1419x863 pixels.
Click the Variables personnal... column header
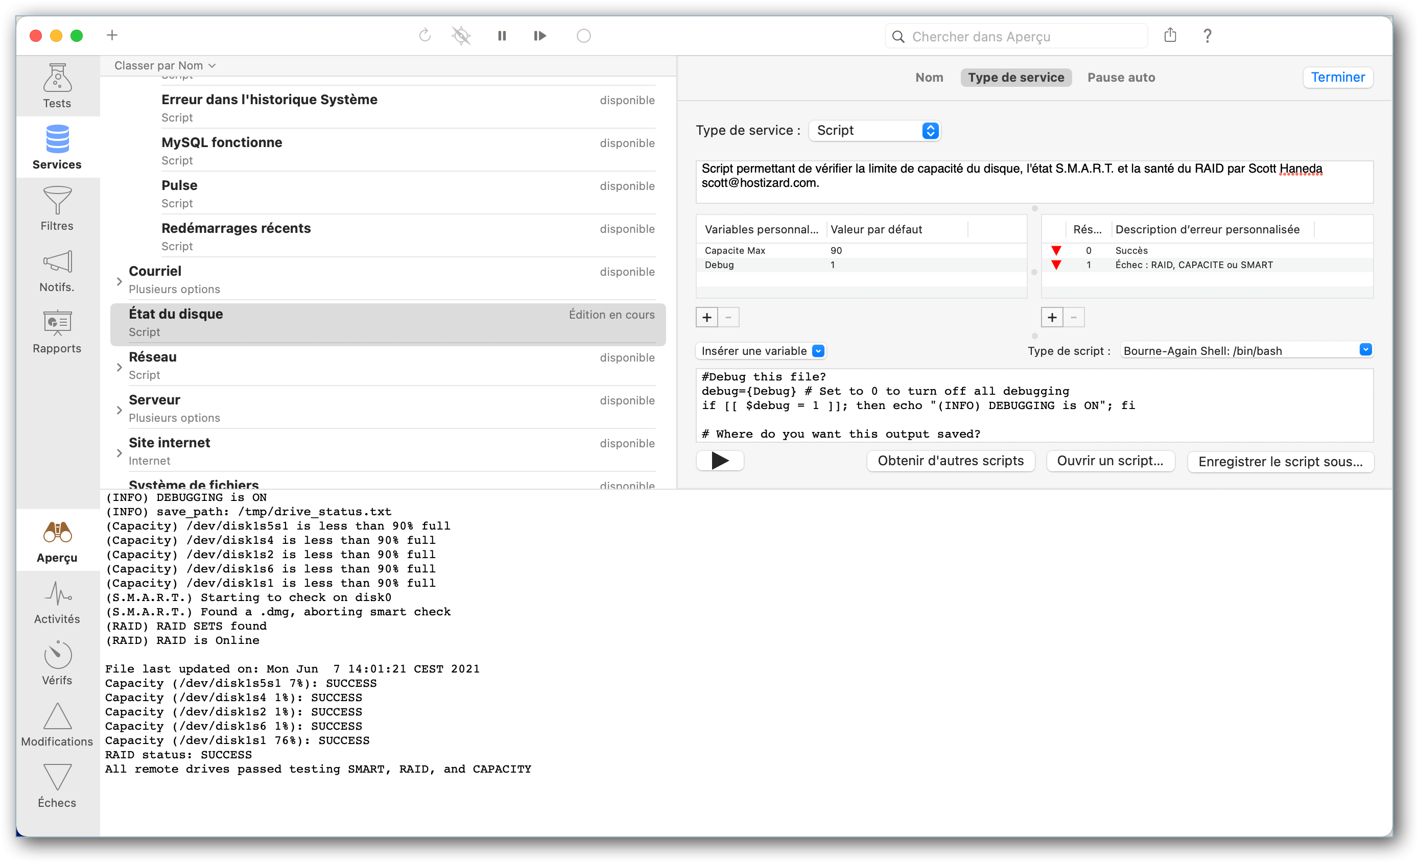(x=761, y=229)
